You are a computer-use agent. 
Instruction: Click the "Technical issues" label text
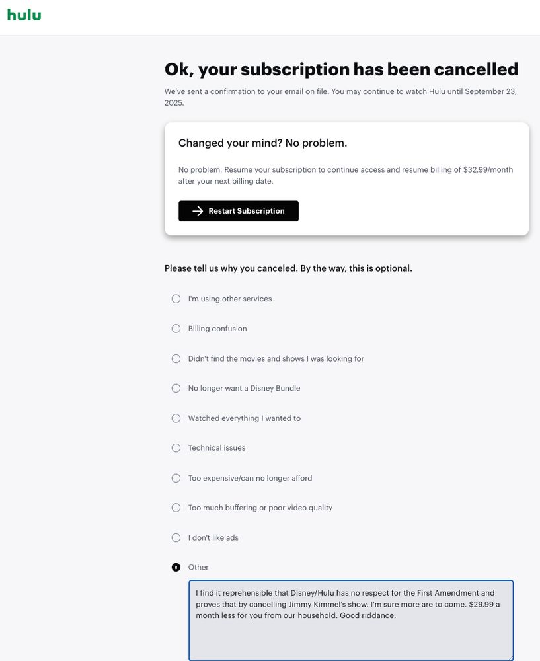(216, 448)
